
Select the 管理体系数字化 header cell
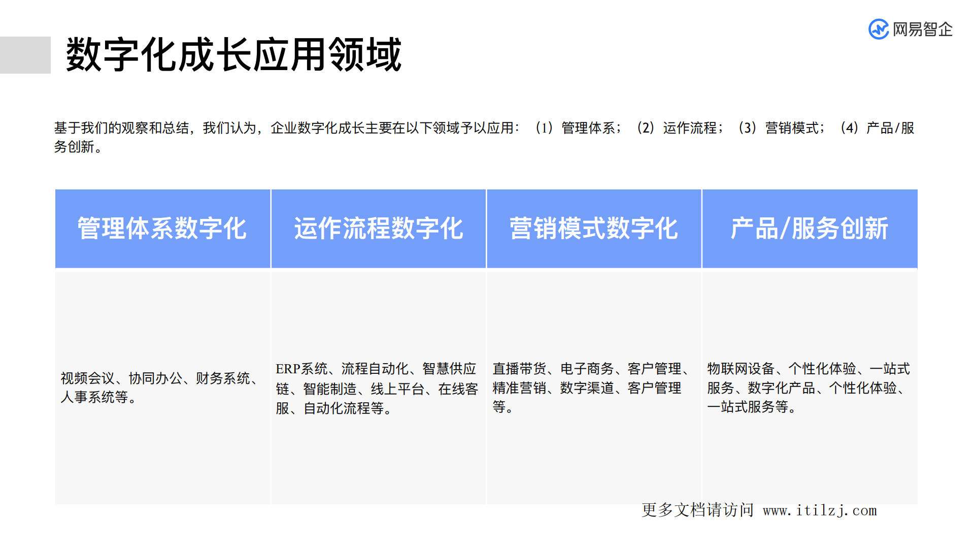pos(162,229)
